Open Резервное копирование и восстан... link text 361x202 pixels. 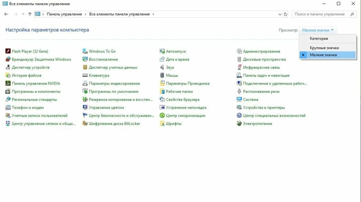[121, 99]
